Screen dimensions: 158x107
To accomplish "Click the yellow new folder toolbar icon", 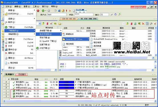I will pos(63,11).
